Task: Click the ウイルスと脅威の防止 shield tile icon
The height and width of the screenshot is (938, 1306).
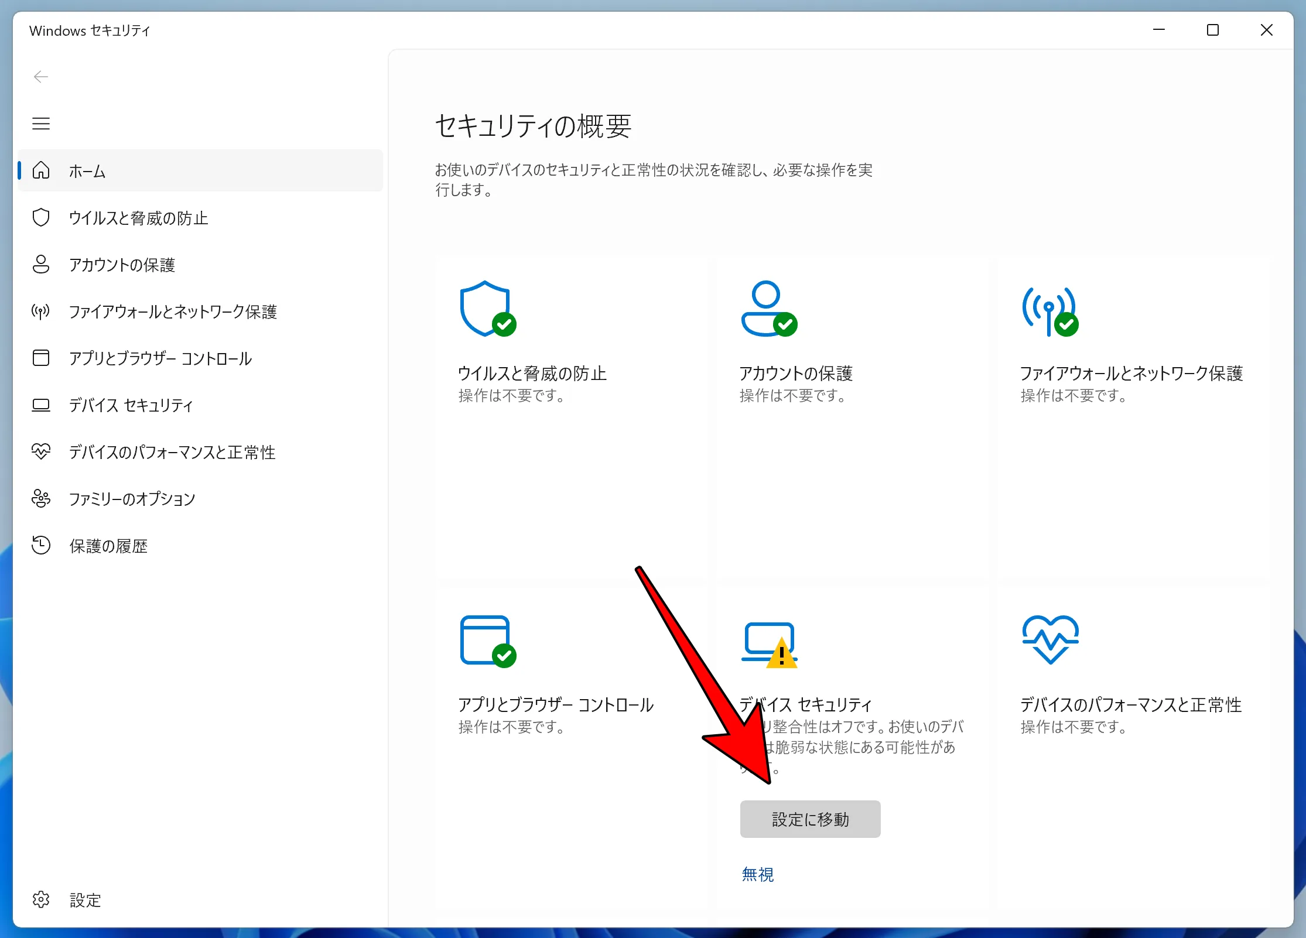Action: click(x=488, y=309)
